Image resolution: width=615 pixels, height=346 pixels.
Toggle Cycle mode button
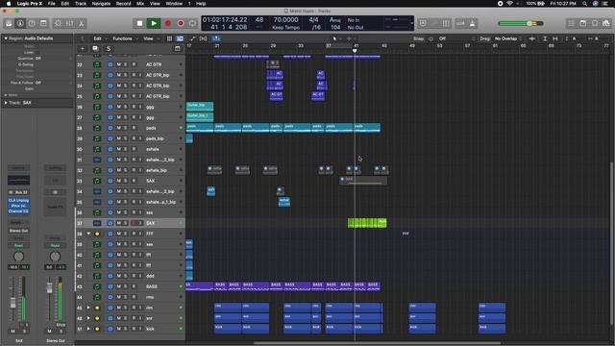(192, 23)
